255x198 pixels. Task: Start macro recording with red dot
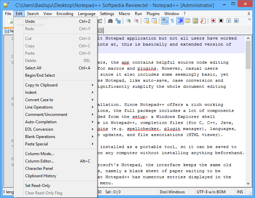click(214, 21)
